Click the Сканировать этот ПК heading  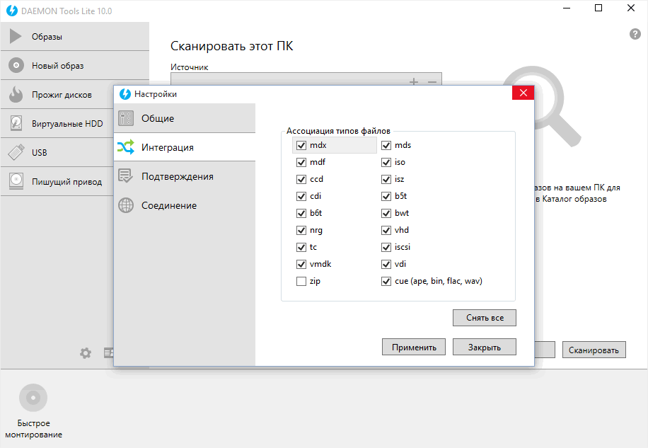click(232, 46)
